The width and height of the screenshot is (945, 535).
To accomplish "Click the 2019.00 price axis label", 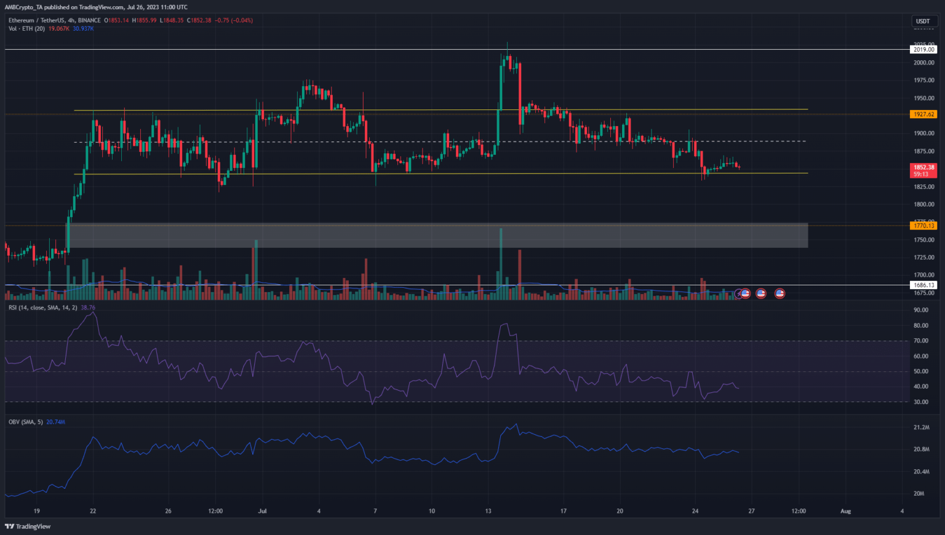I will coord(923,50).
